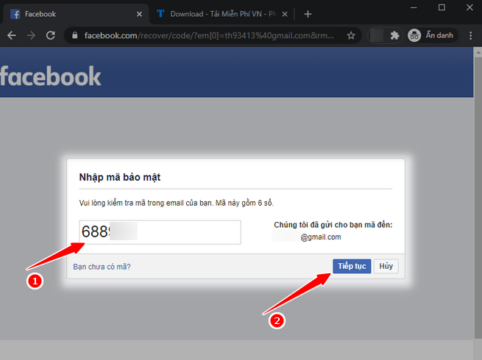Click the Tiếp tục button
Image resolution: width=482 pixels, height=360 pixels.
(352, 266)
